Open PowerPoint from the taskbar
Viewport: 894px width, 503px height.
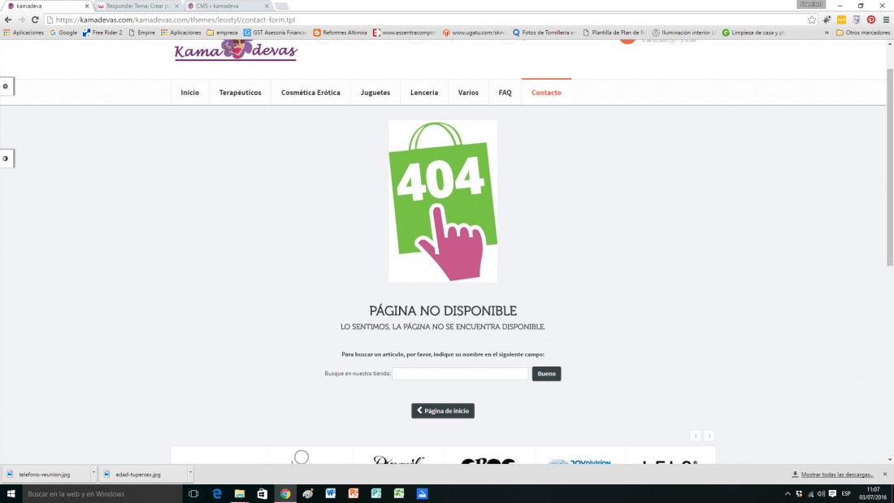[354, 494]
